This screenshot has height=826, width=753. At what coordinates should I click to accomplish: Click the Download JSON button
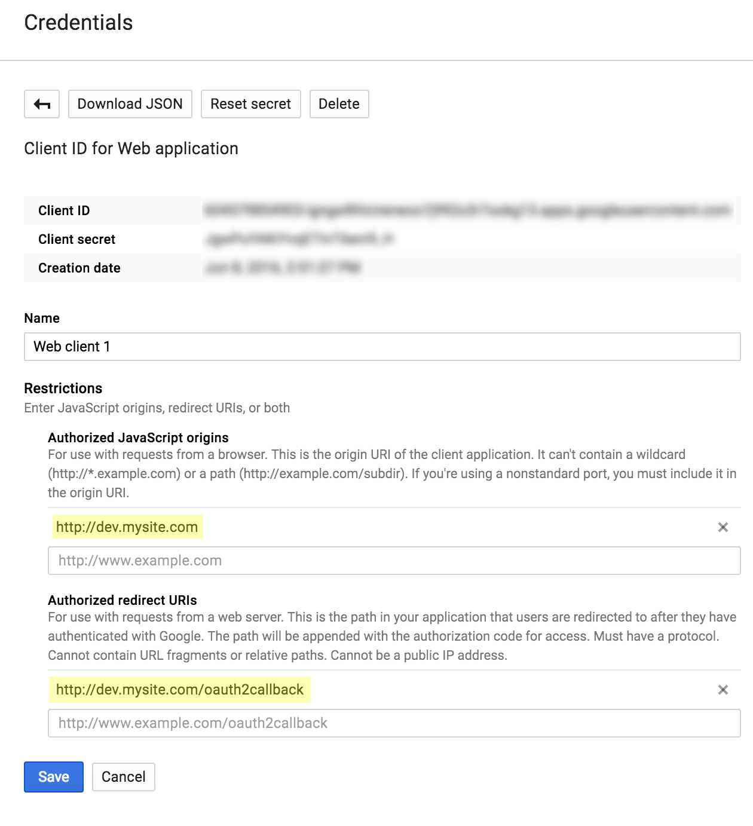point(130,103)
